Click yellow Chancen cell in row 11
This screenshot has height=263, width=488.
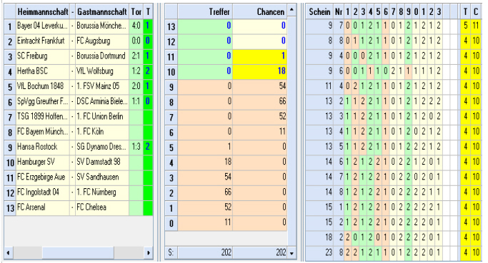260,56
